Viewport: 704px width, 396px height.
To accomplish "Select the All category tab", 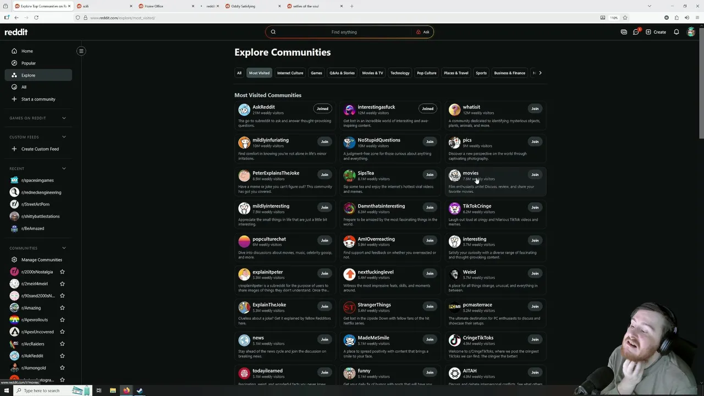I will (239, 73).
